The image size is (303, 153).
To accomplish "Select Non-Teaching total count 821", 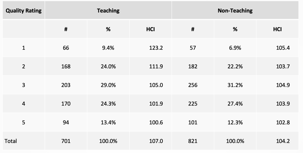I will tap(193, 141).
